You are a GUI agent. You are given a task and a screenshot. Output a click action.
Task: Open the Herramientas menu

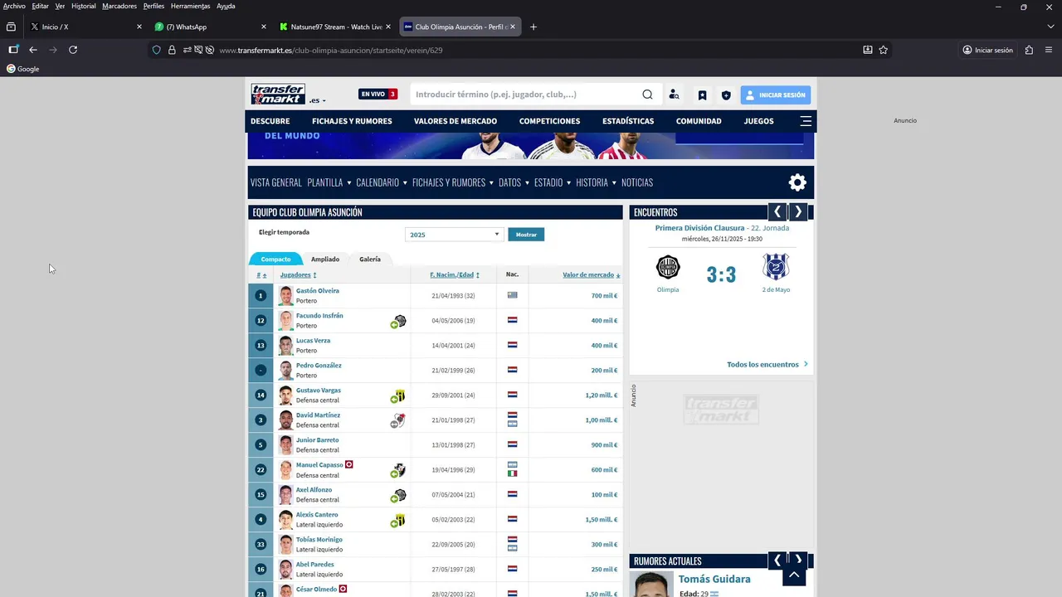[190, 6]
